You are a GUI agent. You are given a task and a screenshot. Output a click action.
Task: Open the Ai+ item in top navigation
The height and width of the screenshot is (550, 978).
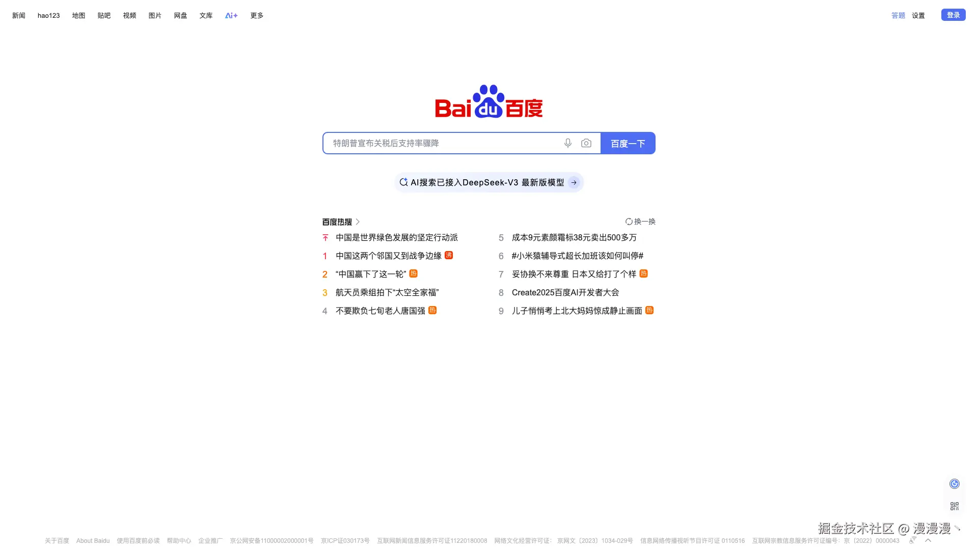[231, 16]
